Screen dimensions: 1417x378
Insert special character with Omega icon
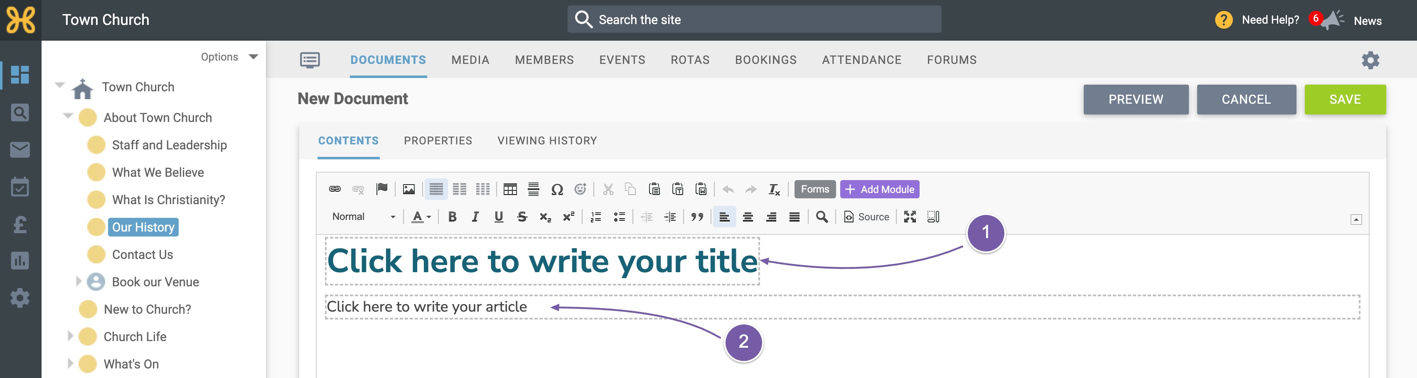[x=557, y=189]
